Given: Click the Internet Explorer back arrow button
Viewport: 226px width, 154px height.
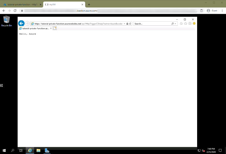Looking at the screenshot, I should click(21, 23).
